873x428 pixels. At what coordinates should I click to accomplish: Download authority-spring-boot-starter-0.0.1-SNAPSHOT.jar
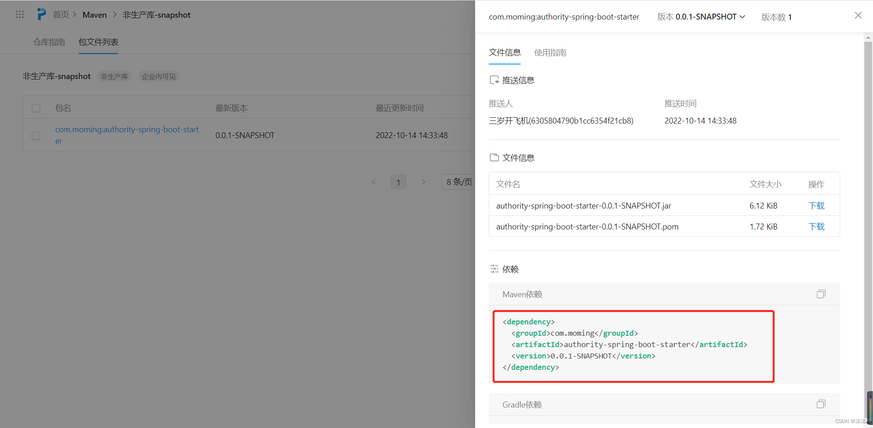[x=816, y=205]
